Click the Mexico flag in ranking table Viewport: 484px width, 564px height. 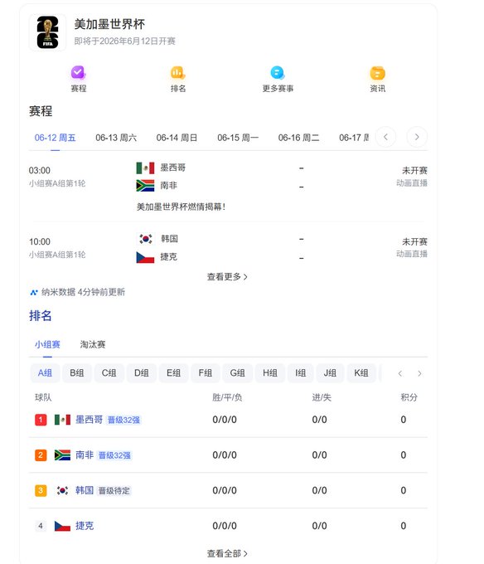coord(62,420)
